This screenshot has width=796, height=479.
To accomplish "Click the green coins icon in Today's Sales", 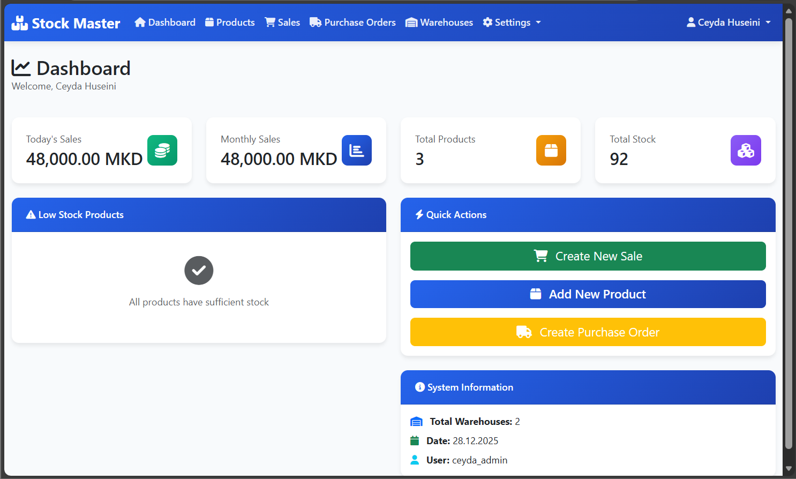I will [x=162, y=151].
